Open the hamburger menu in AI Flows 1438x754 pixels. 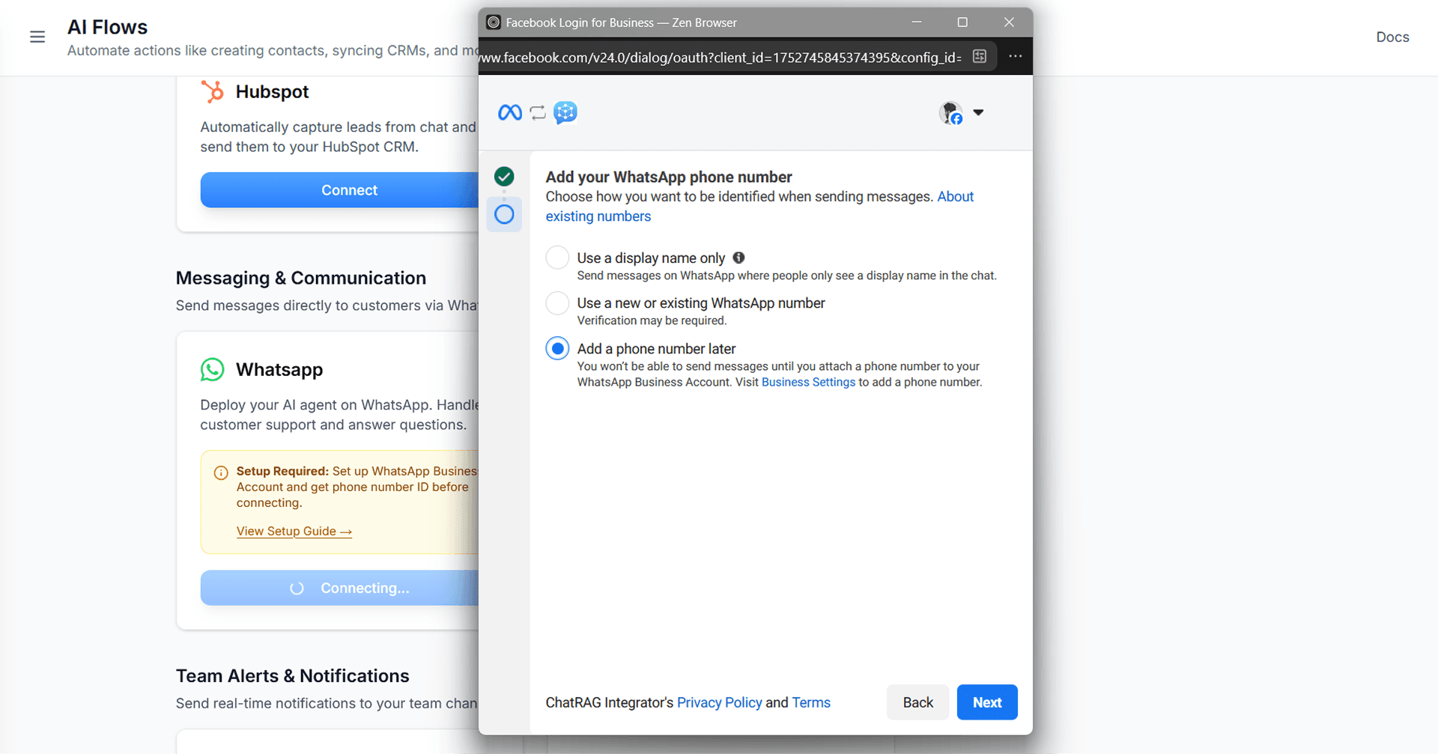tap(37, 37)
